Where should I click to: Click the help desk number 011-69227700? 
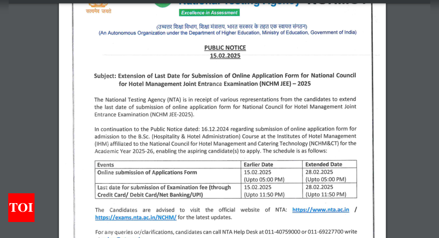(x=326, y=232)
